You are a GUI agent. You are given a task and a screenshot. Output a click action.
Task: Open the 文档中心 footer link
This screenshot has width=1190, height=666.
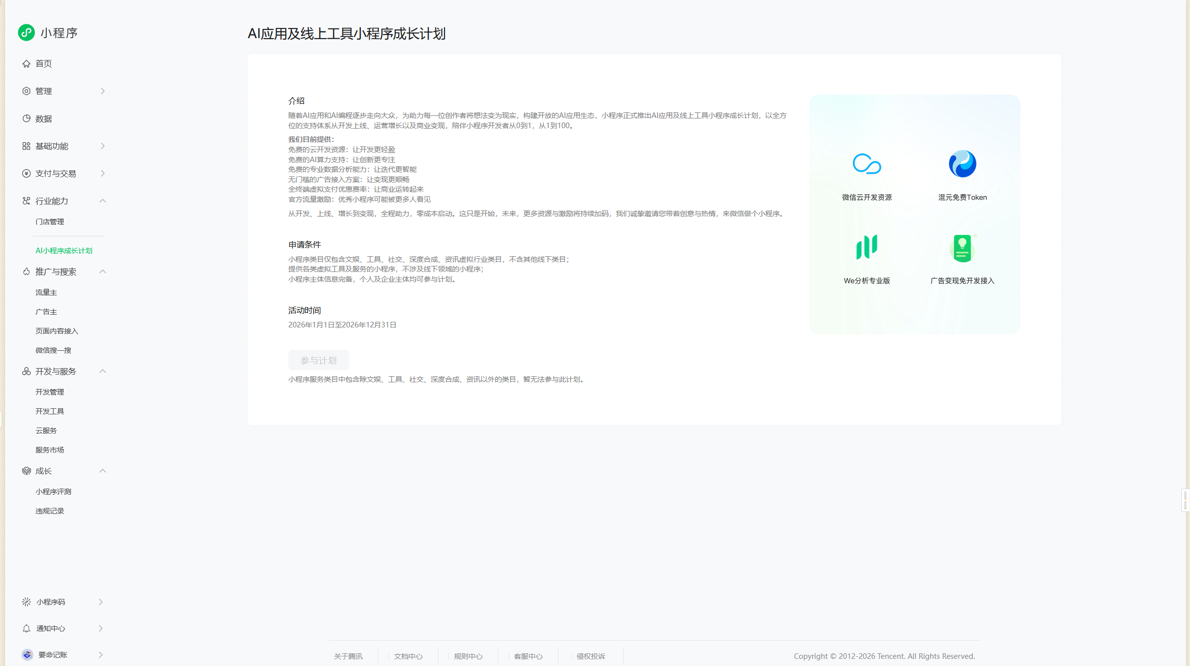point(408,656)
